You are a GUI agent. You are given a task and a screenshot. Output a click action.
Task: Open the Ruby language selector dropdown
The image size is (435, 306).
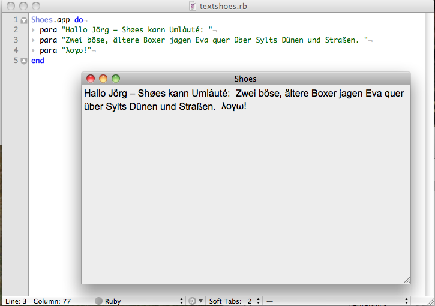(139, 301)
